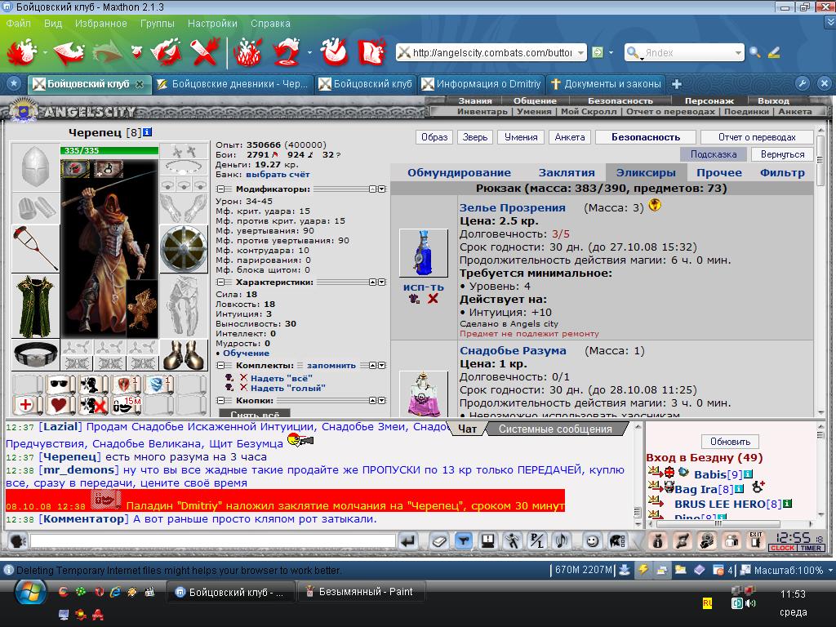Click the equipped crutch weapon slot
This screenshot has height=627, width=836.
coord(35,248)
